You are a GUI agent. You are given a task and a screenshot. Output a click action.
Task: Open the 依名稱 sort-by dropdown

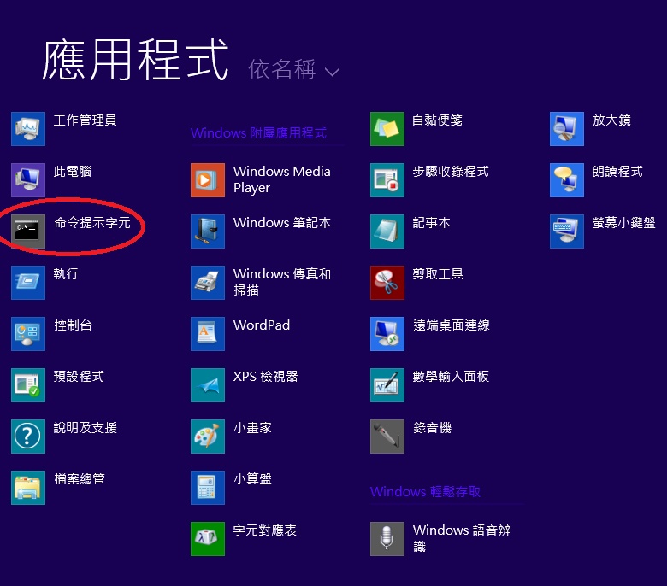coord(294,69)
